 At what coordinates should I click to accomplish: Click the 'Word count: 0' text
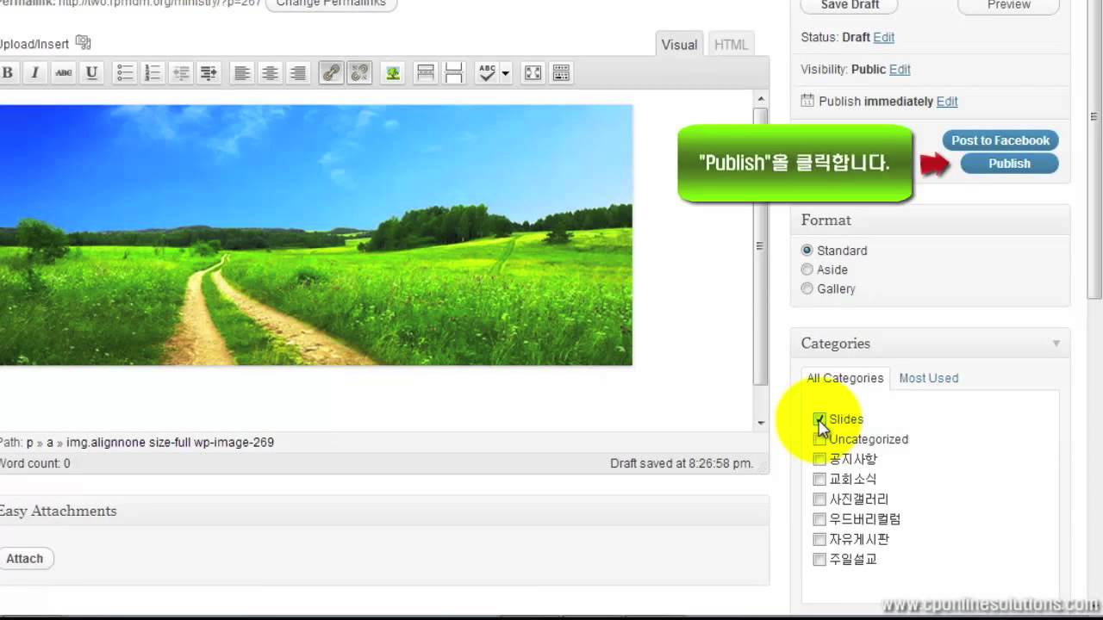pyautogui.click(x=35, y=463)
